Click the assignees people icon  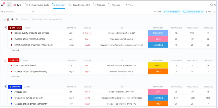pos(214,12)
